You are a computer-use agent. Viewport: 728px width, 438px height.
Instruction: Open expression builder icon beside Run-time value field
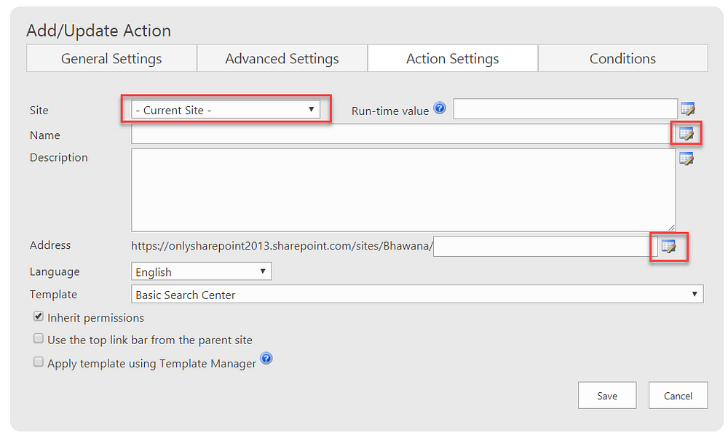pos(688,109)
